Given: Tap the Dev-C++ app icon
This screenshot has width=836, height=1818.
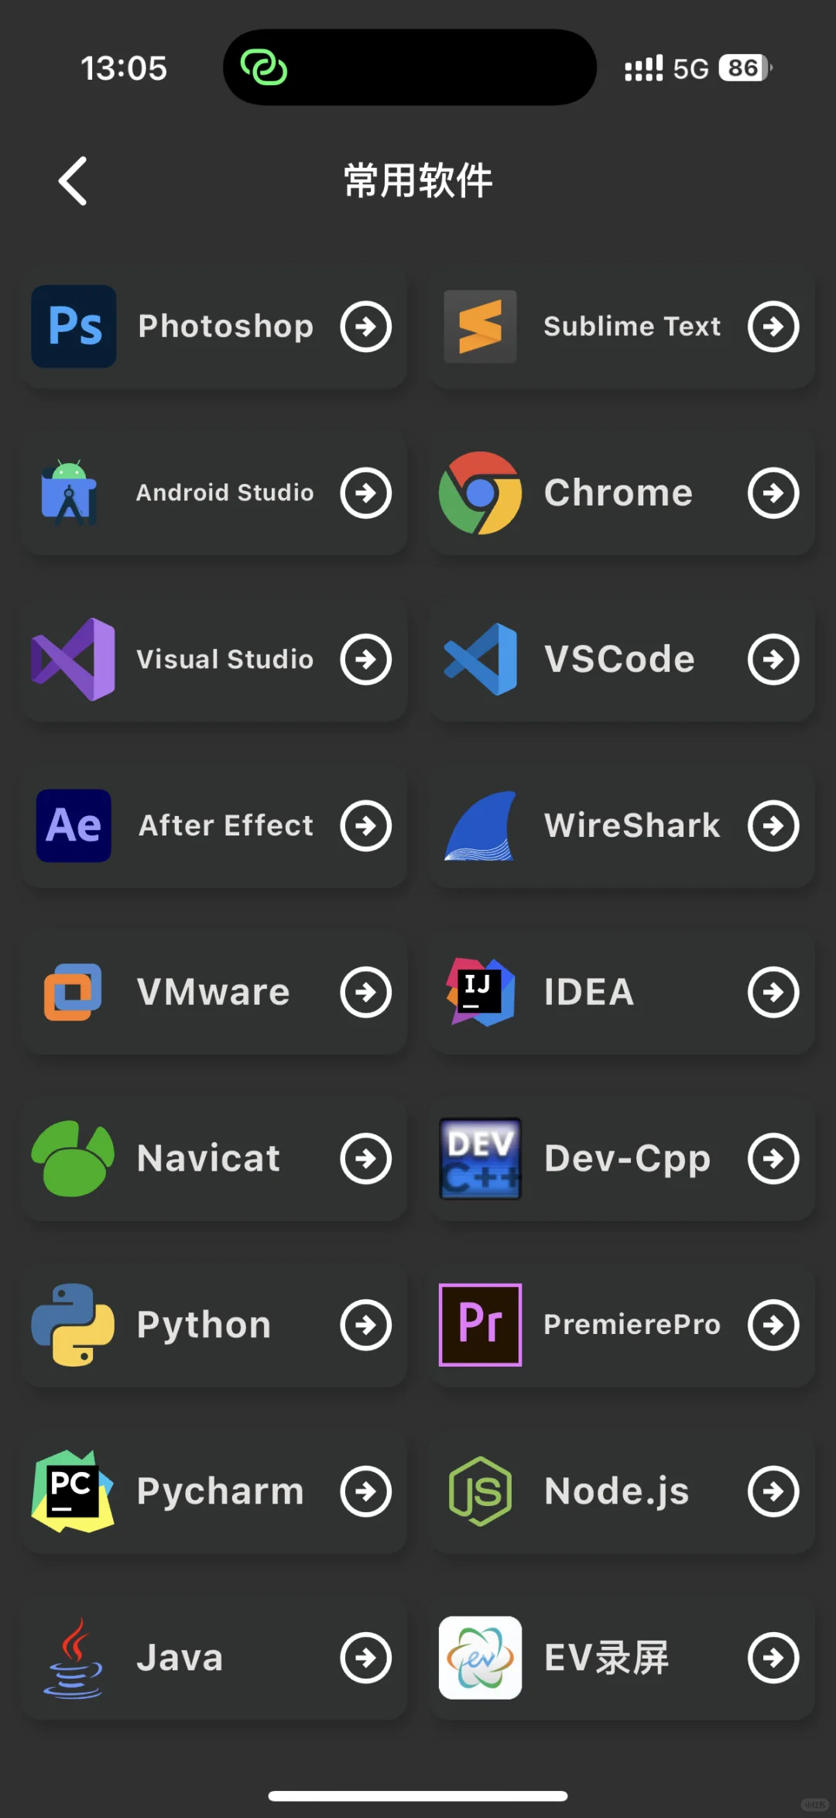Looking at the screenshot, I should [x=480, y=1158].
